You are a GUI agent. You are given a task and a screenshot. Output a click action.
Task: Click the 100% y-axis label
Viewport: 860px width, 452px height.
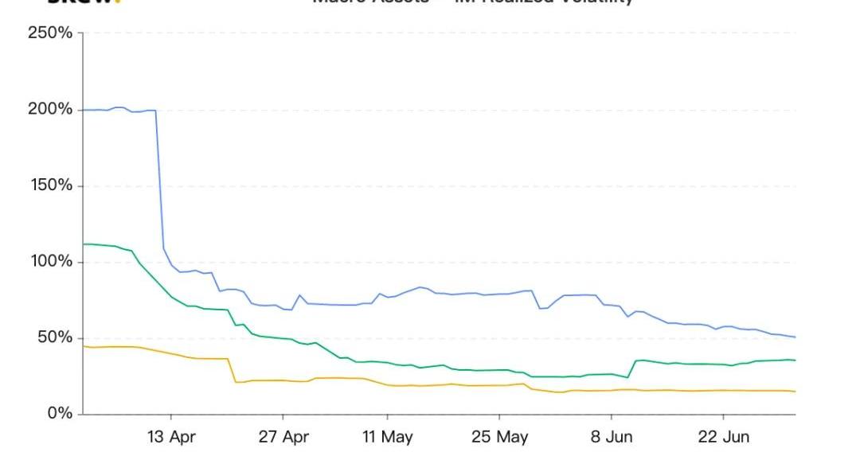(50, 263)
